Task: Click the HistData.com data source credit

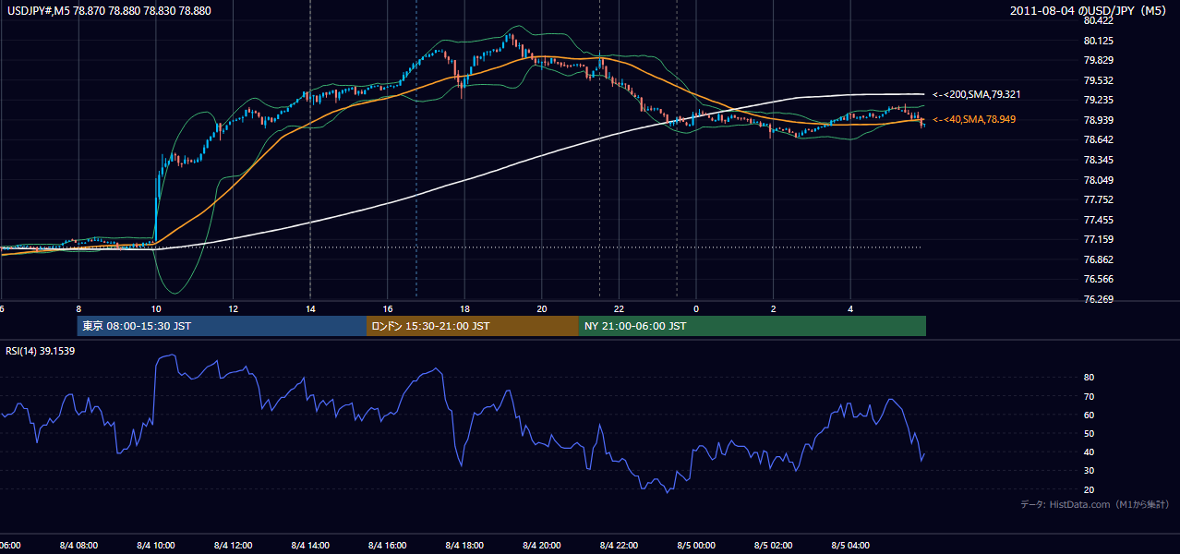Action: [x=1094, y=504]
